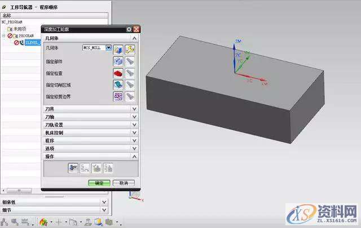
Task: Click the new geometry icon beside MCS_MILL
Action: [x=118, y=50]
